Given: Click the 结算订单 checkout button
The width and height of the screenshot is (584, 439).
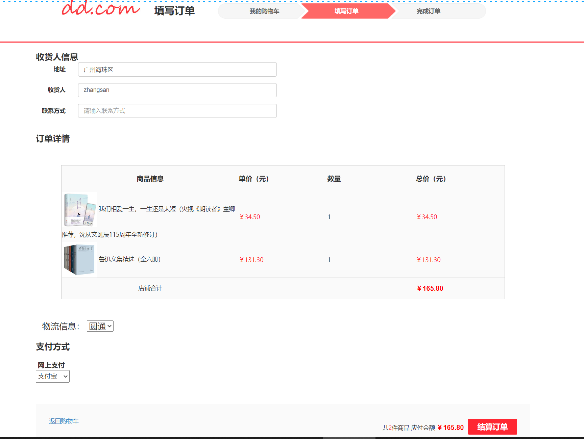Looking at the screenshot, I should click(x=492, y=427).
